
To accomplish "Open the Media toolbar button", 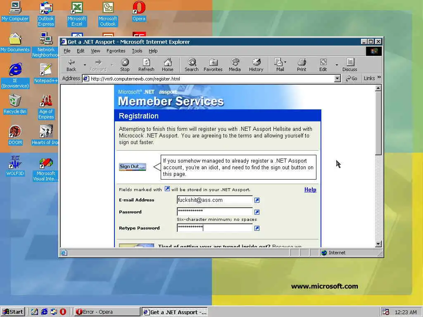I will click(235, 65).
